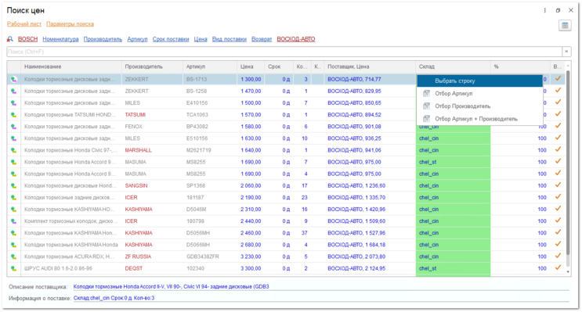Select the article cell D5066MH
The image size is (582, 312).
click(210, 245)
